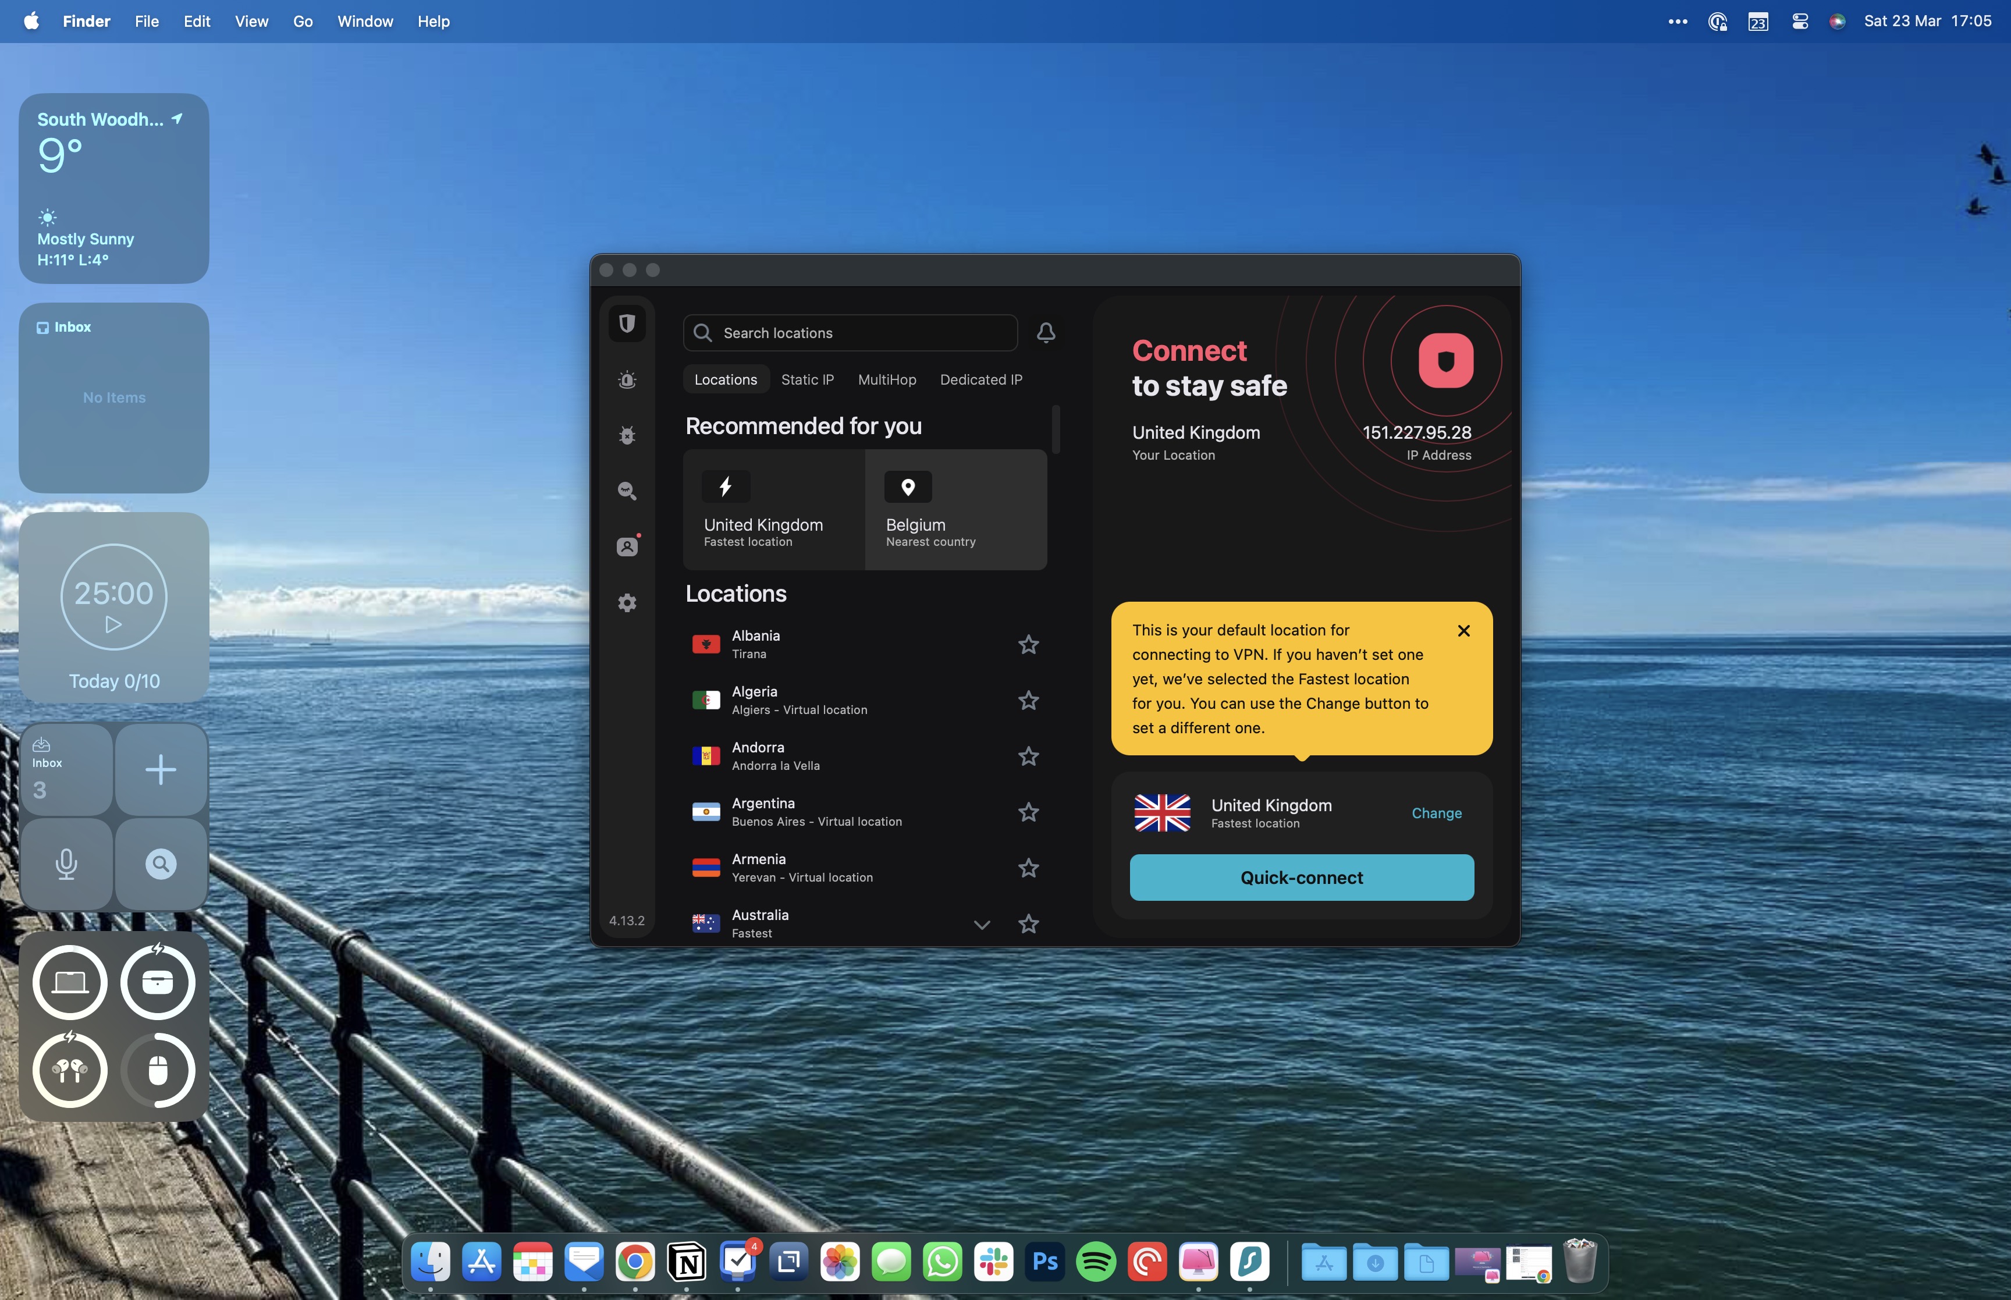Switch to the MultiHop tab

(885, 379)
